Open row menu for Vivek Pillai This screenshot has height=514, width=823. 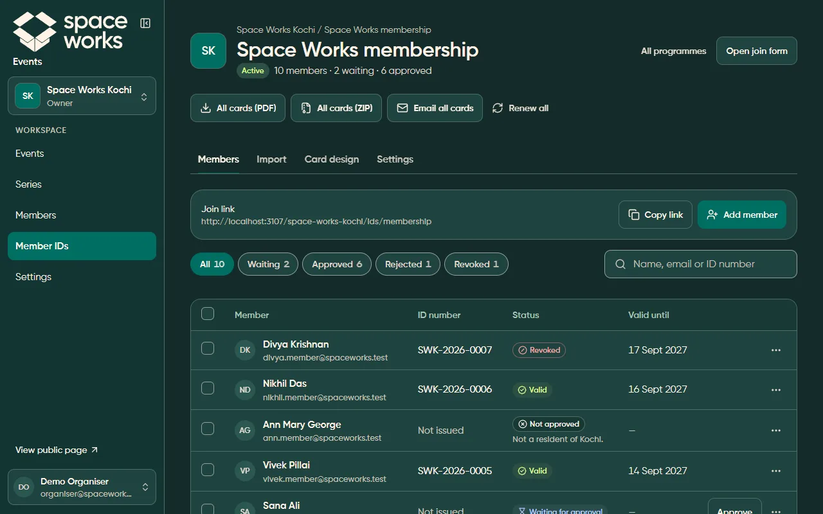(x=776, y=471)
